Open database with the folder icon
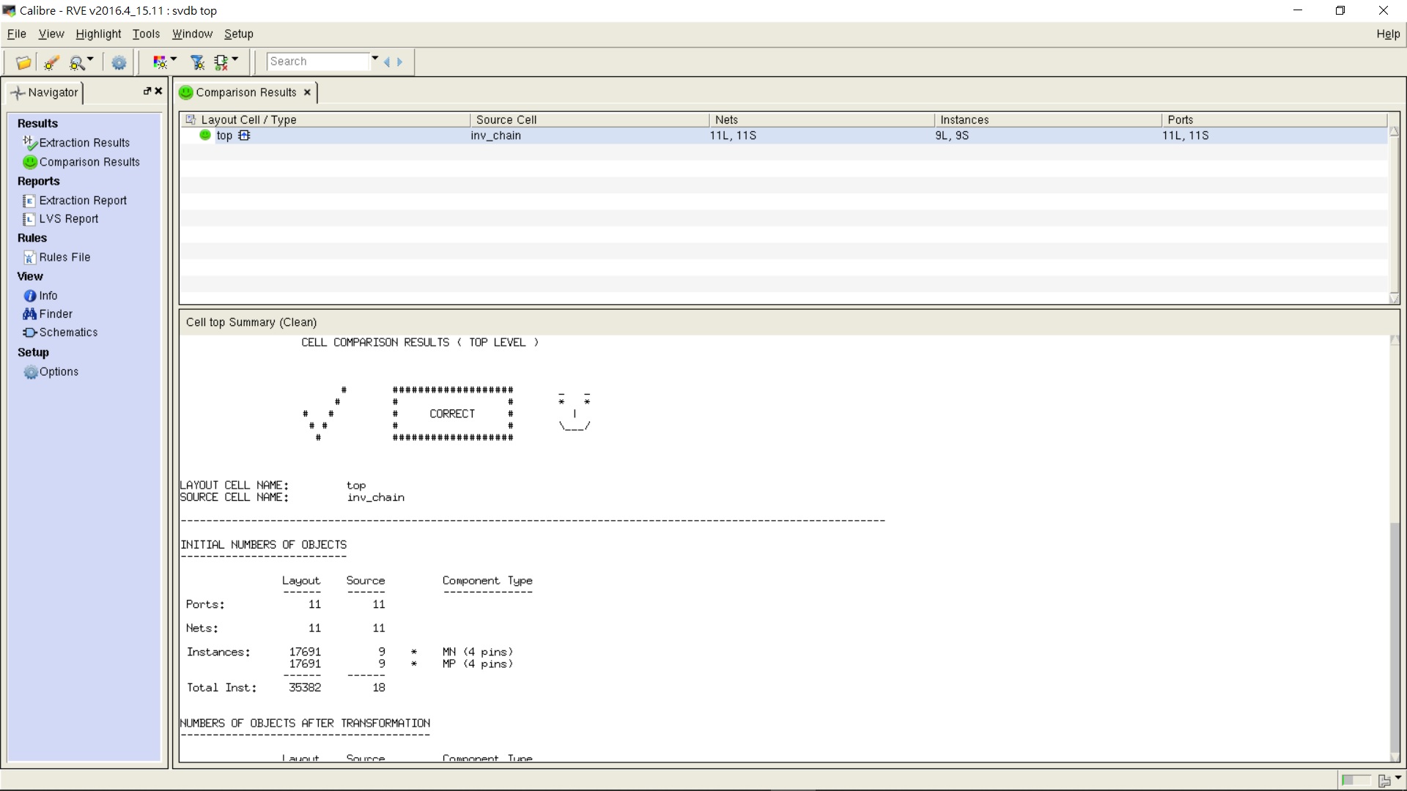 [23, 62]
